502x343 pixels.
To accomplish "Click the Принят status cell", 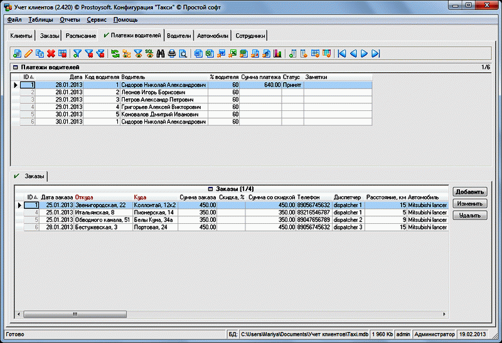I will tap(292, 85).
